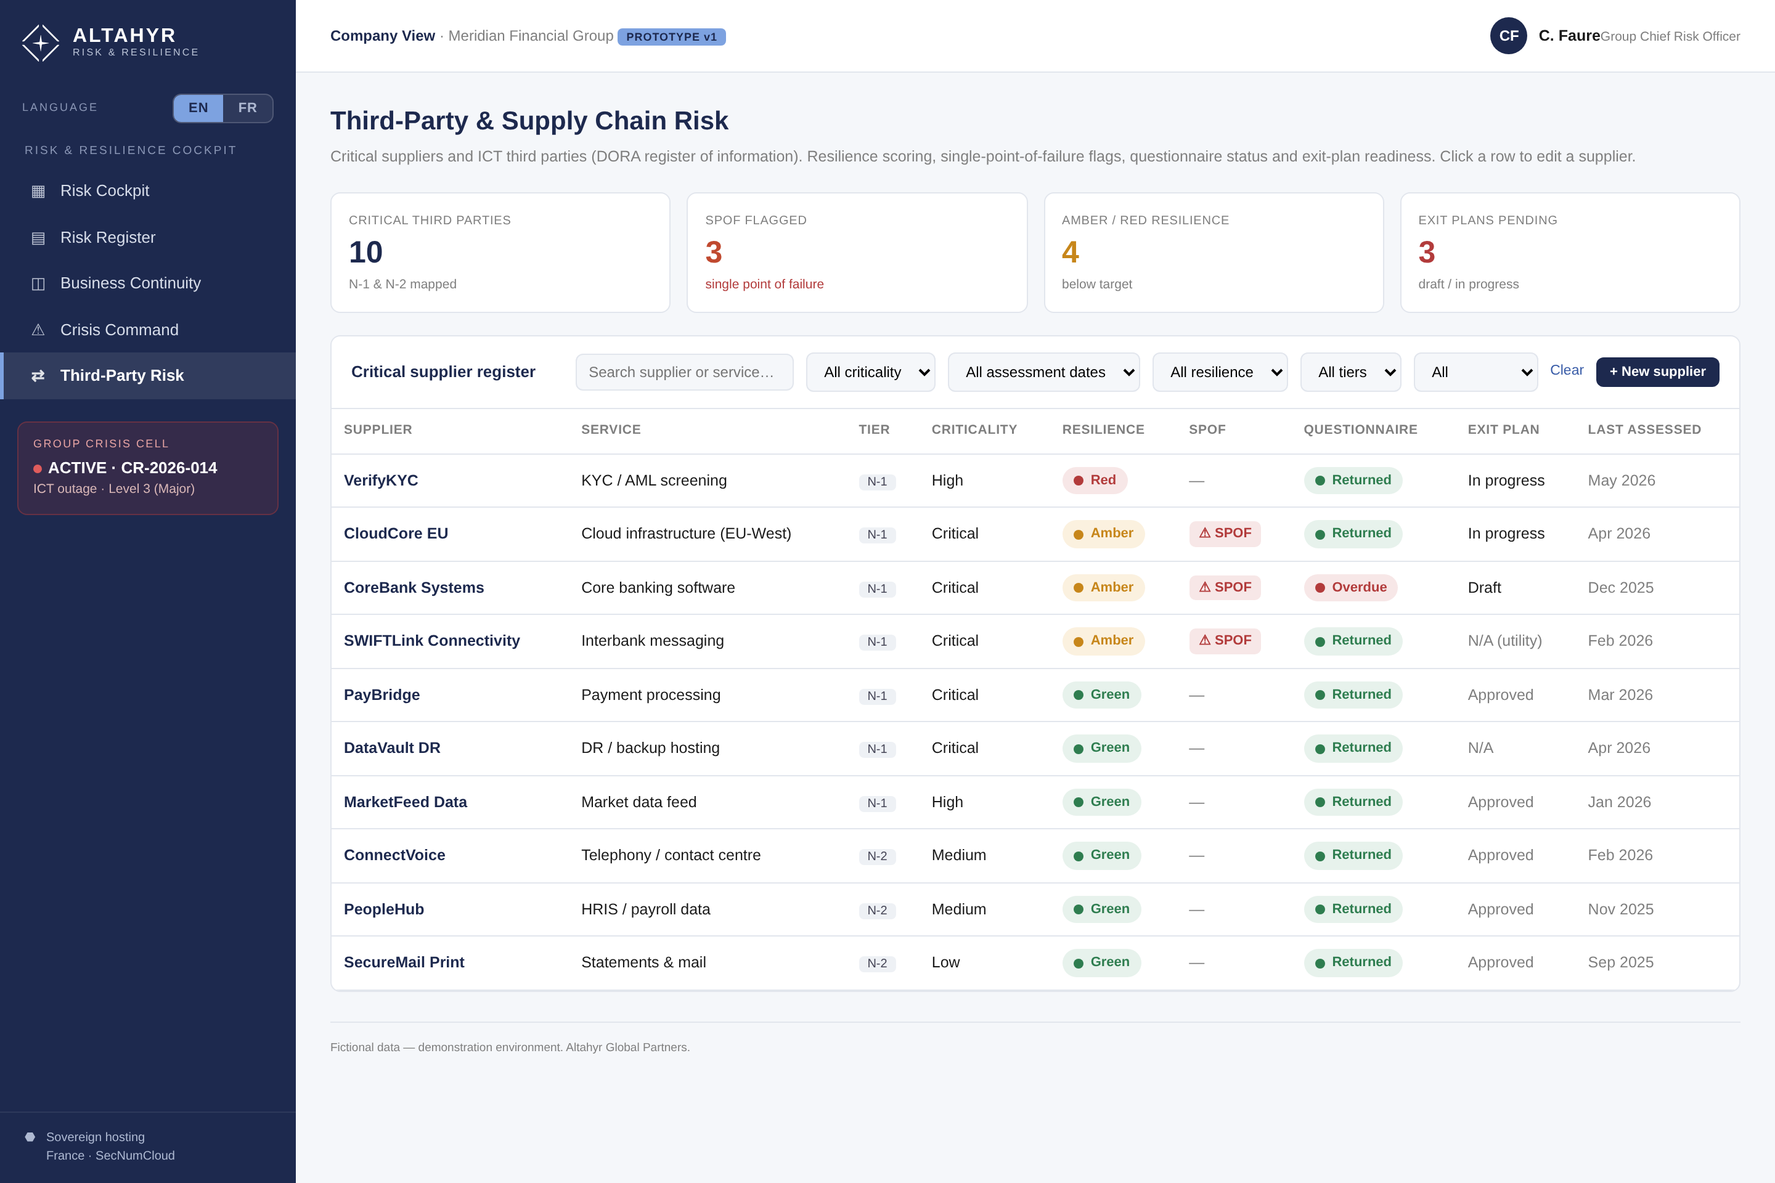The image size is (1775, 1183).
Task: Click the Supplier column header
Action: click(x=378, y=430)
